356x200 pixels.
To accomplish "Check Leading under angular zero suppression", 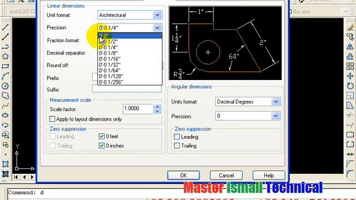I will [x=177, y=137].
